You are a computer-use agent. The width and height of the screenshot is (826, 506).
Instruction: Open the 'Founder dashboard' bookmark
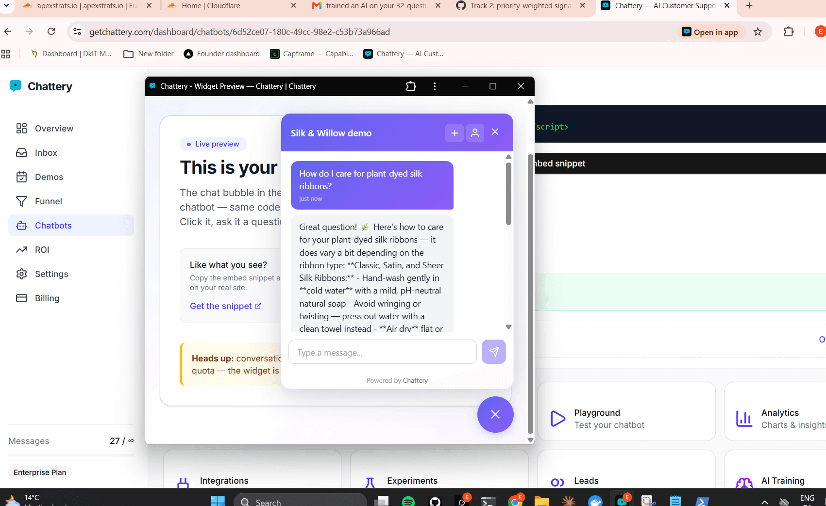click(x=222, y=54)
